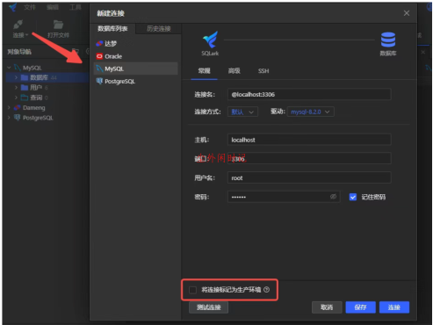Image resolution: width=433 pixels, height=325 pixels.
Task: Open the 驱动 dropdown showing mysql-8.2.0
Action: click(311, 112)
